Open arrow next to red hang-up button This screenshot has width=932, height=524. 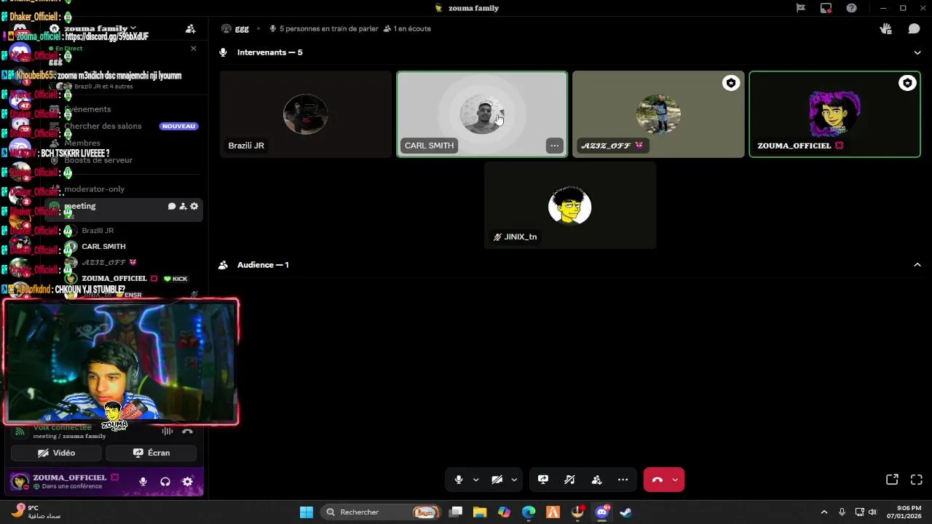click(675, 480)
